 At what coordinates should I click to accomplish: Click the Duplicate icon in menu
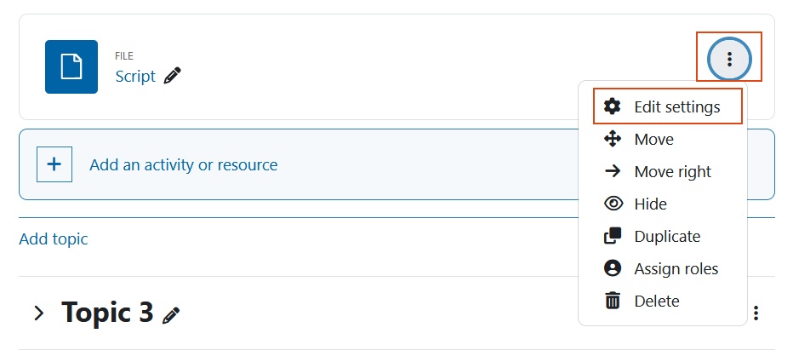pos(613,237)
